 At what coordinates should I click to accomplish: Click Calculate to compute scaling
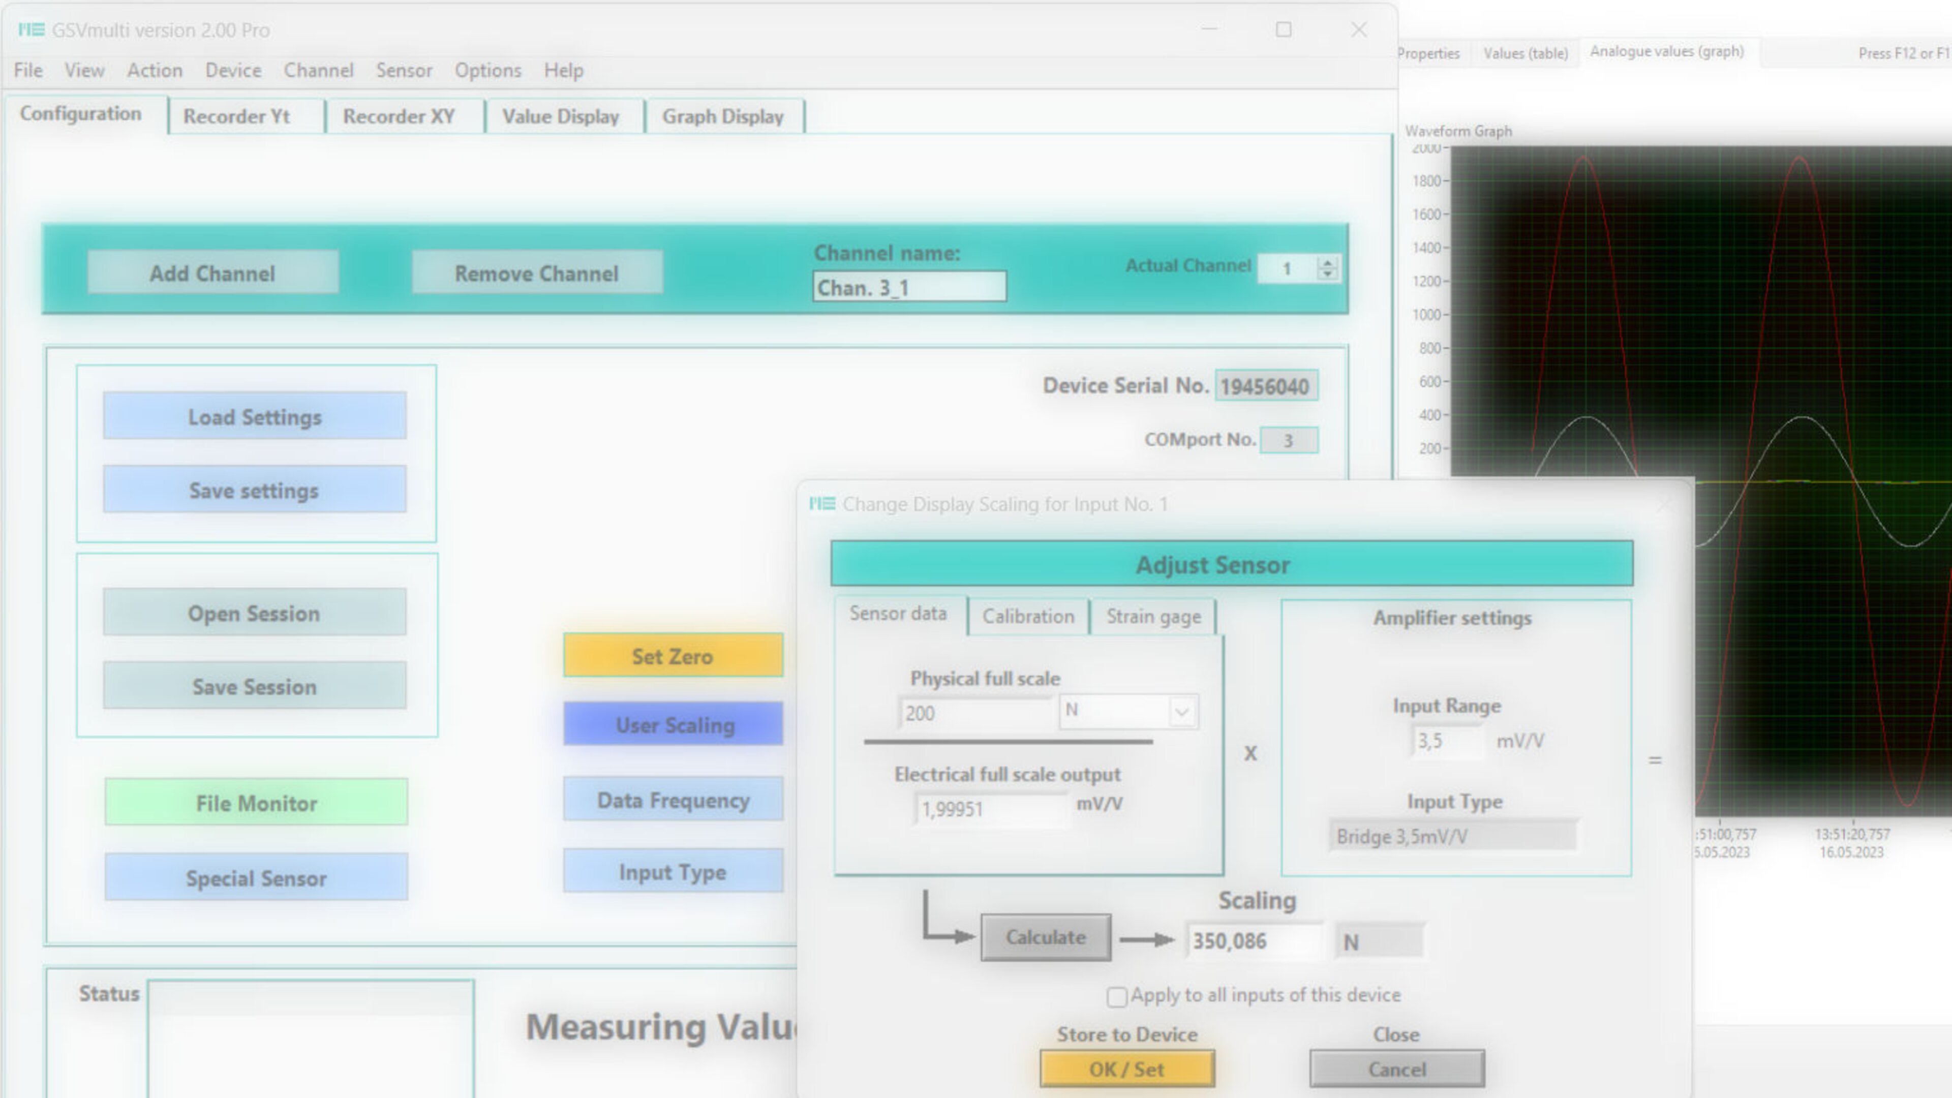click(1045, 936)
